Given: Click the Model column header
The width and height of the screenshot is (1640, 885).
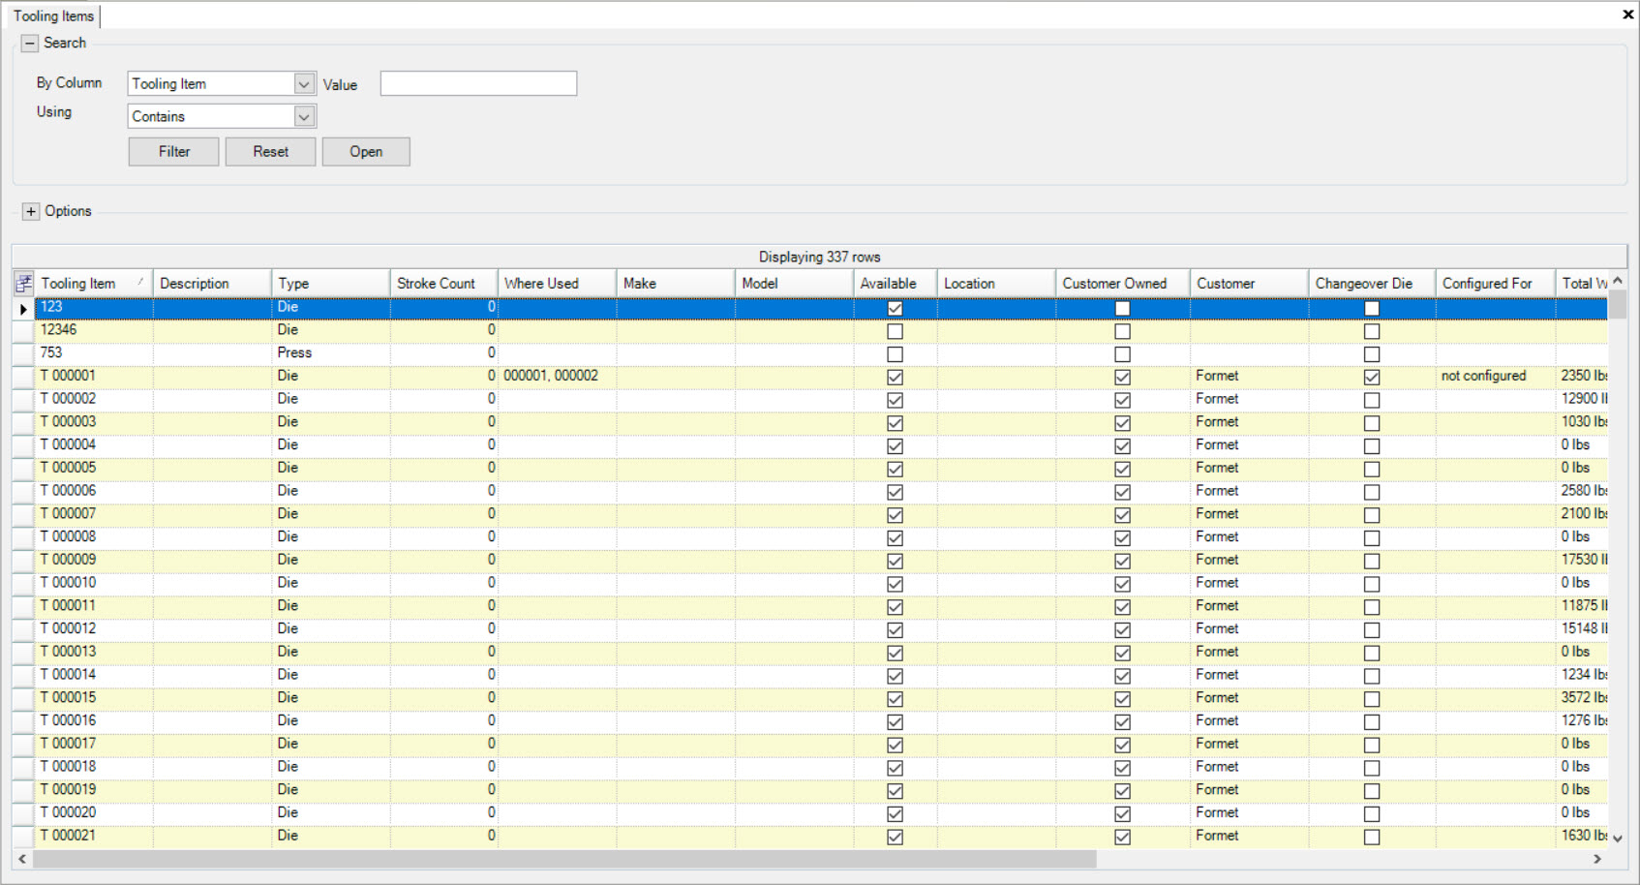Looking at the screenshot, I should click(x=794, y=284).
